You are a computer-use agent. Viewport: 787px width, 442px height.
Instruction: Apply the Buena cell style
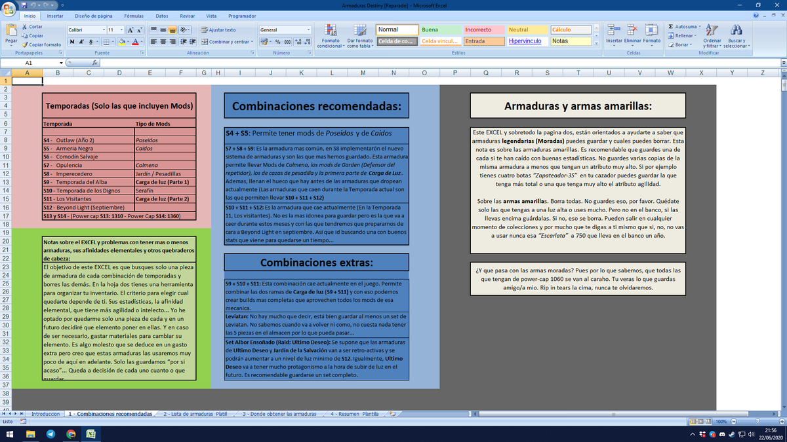[441, 29]
